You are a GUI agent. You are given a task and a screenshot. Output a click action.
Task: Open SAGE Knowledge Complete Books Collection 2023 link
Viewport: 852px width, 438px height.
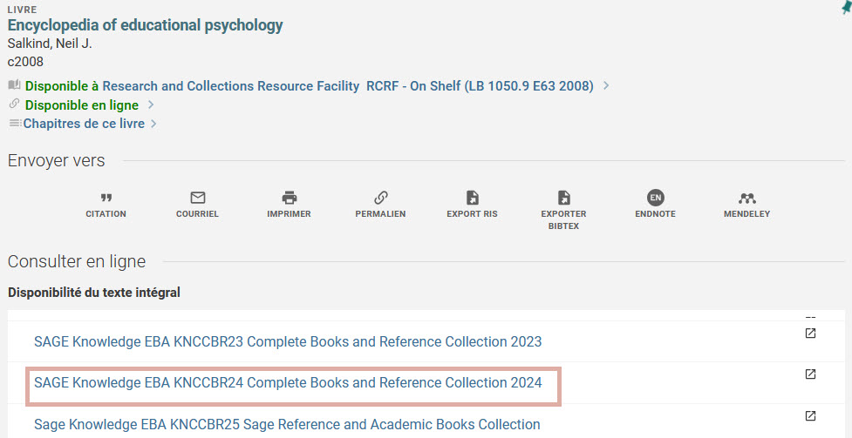click(x=288, y=341)
